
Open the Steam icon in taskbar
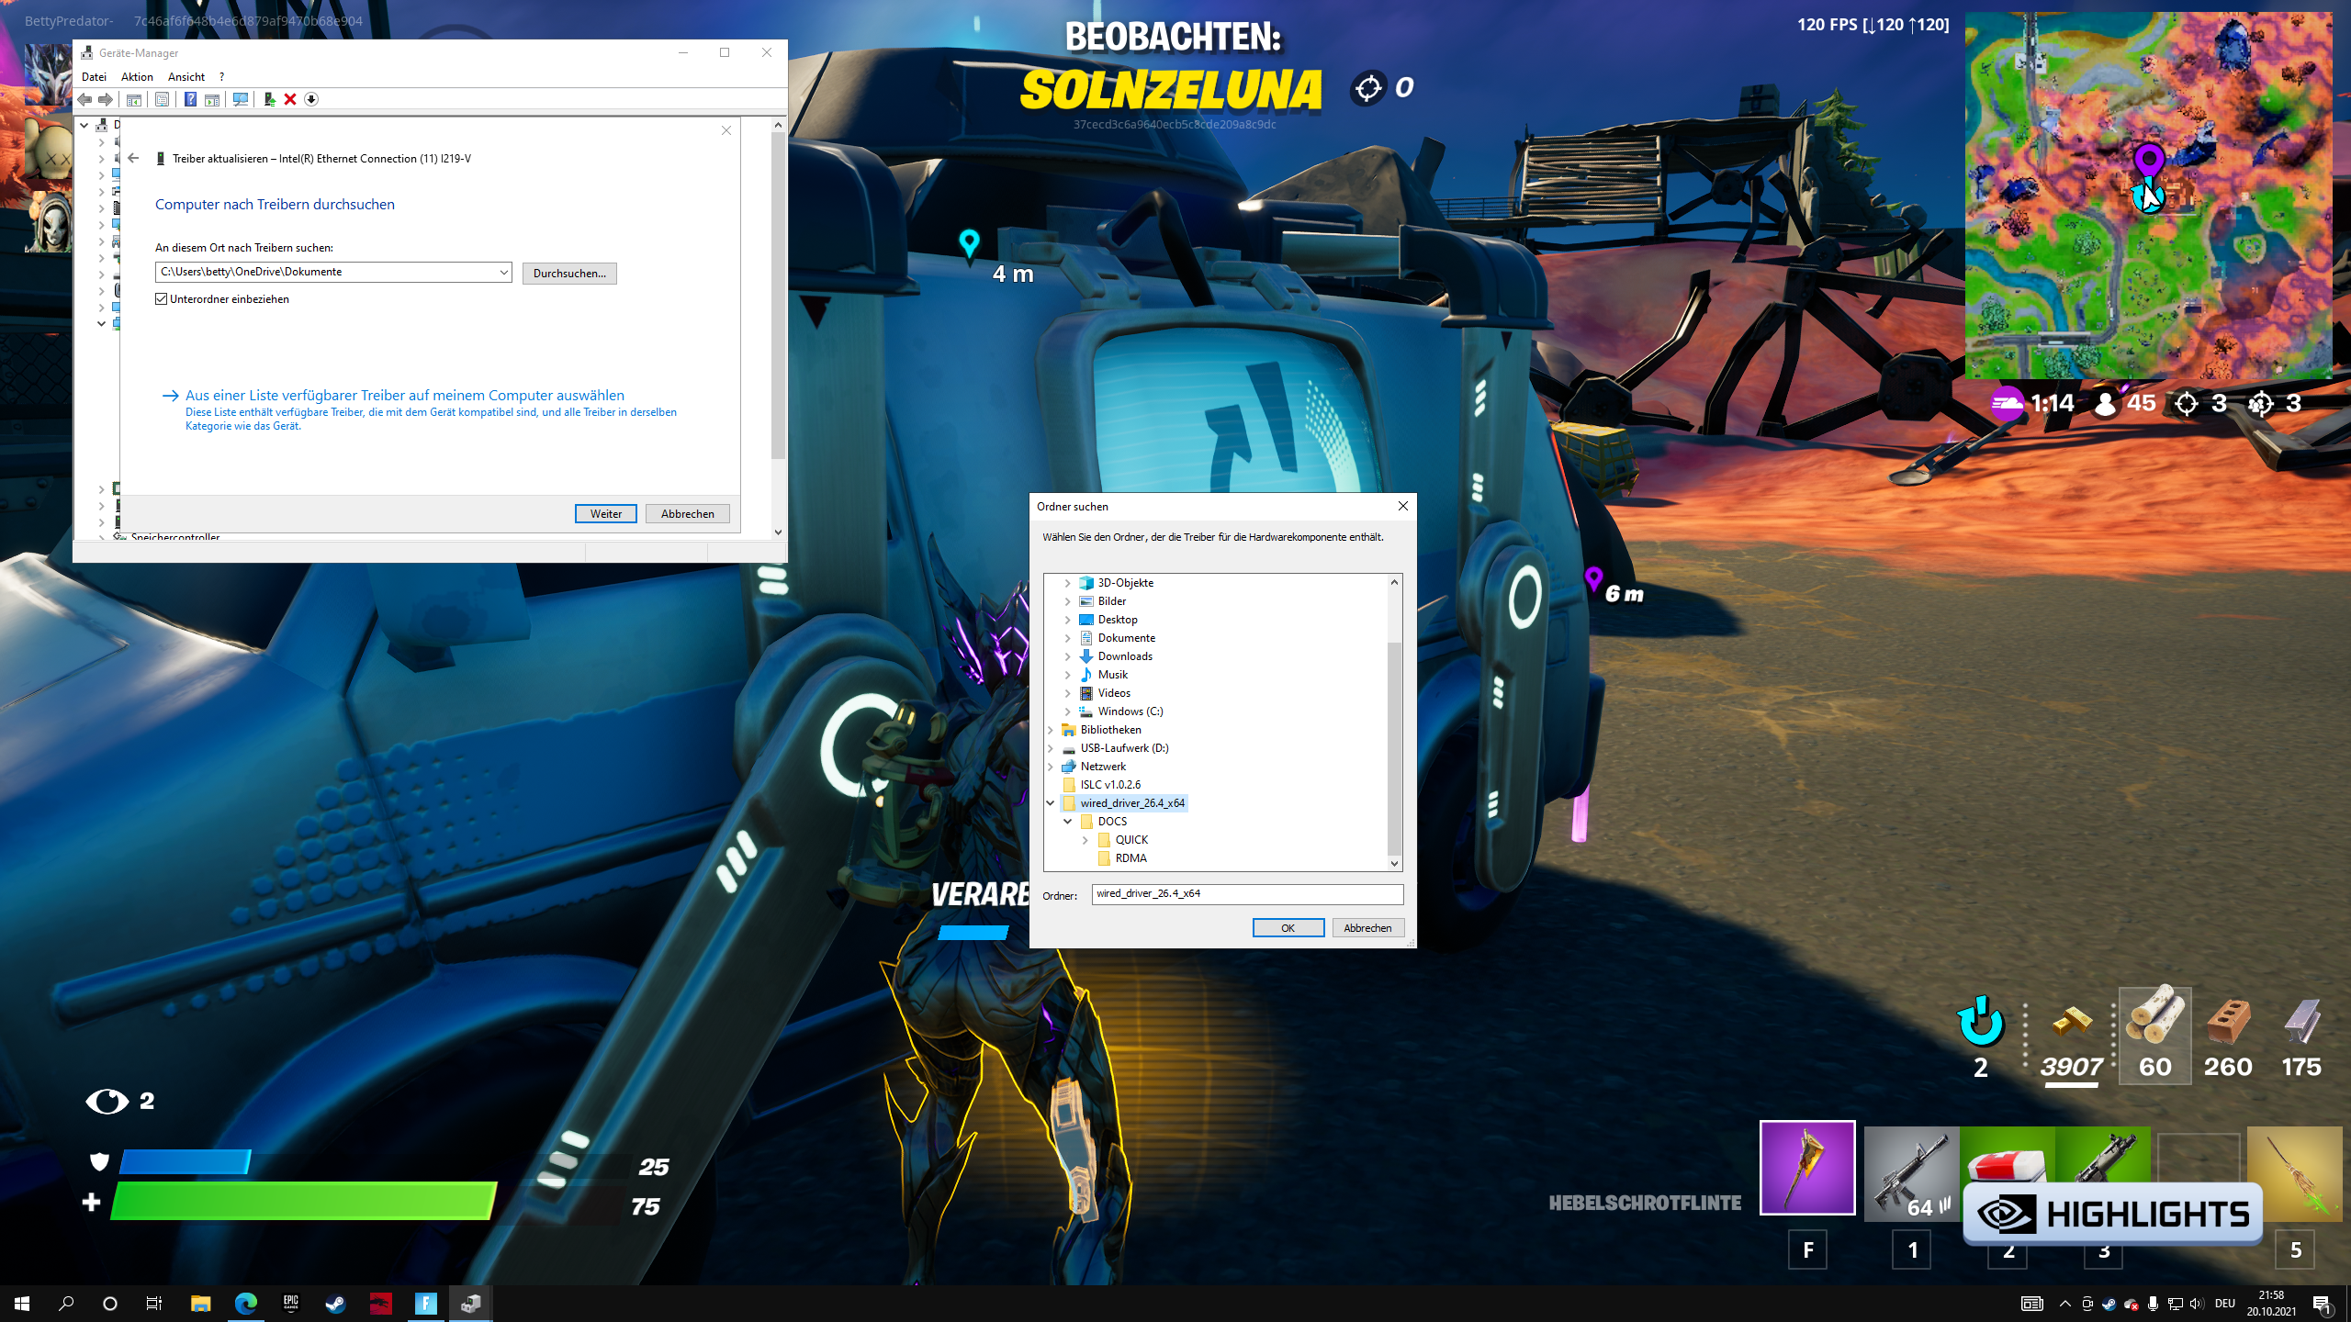click(x=335, y=1303)
